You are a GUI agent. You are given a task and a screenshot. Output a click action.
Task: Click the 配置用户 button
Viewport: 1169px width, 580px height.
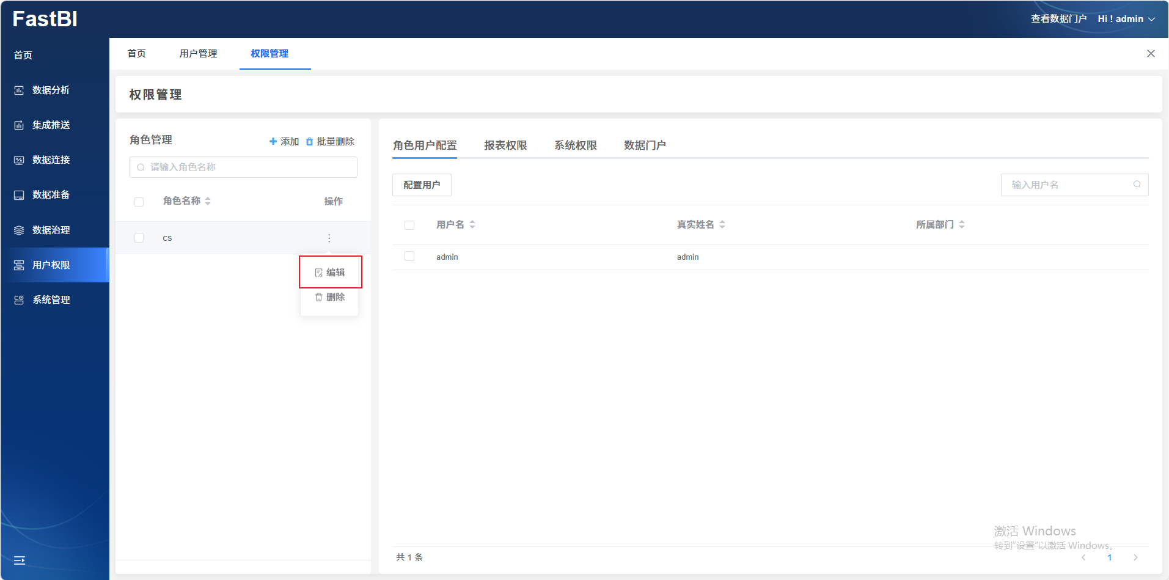tap(422, 185)
